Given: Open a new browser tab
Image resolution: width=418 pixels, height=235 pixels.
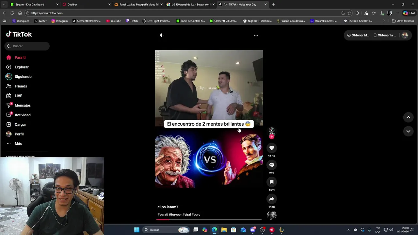Looking at the screenshot, I should [x=273, y=5].
